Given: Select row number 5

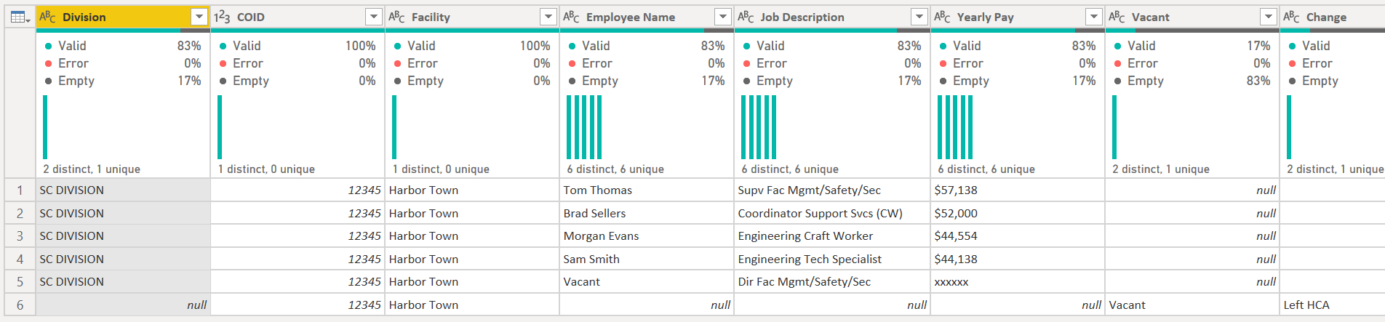Looking at the screenshot, I should coord(20,281).
